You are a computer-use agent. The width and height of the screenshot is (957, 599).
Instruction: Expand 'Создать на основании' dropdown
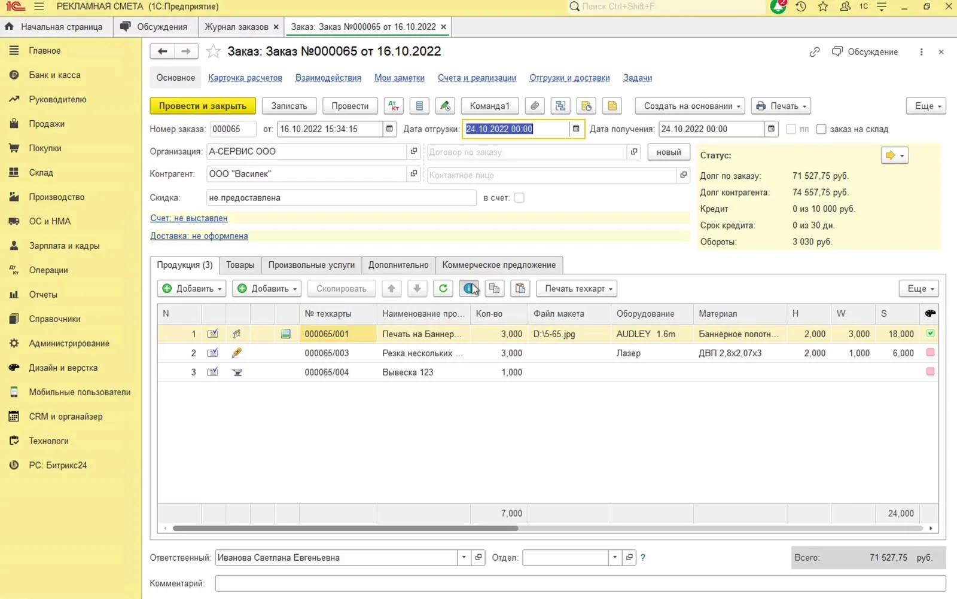point(690,106)
